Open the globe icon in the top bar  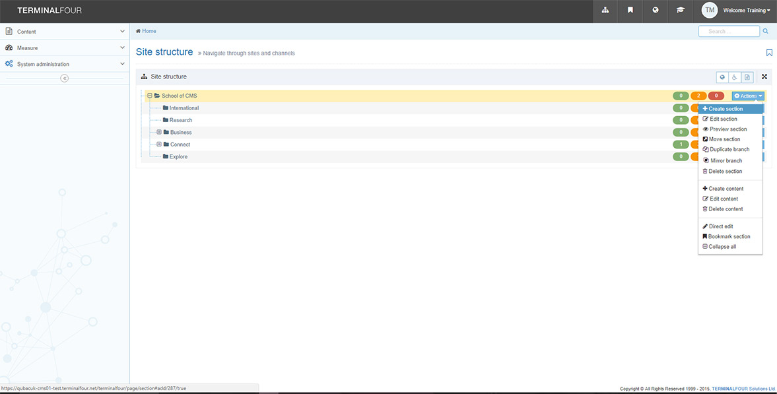point(655,10)
